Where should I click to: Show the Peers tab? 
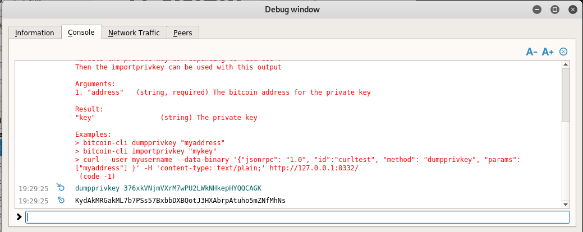pos(182,33)
